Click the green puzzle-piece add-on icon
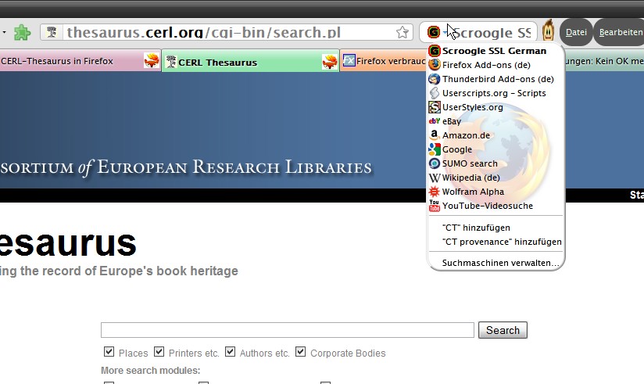 tap(22, 33)
